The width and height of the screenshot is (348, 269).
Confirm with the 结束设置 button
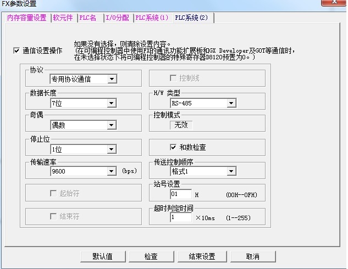pyautogui.click(x=202, y=256)
